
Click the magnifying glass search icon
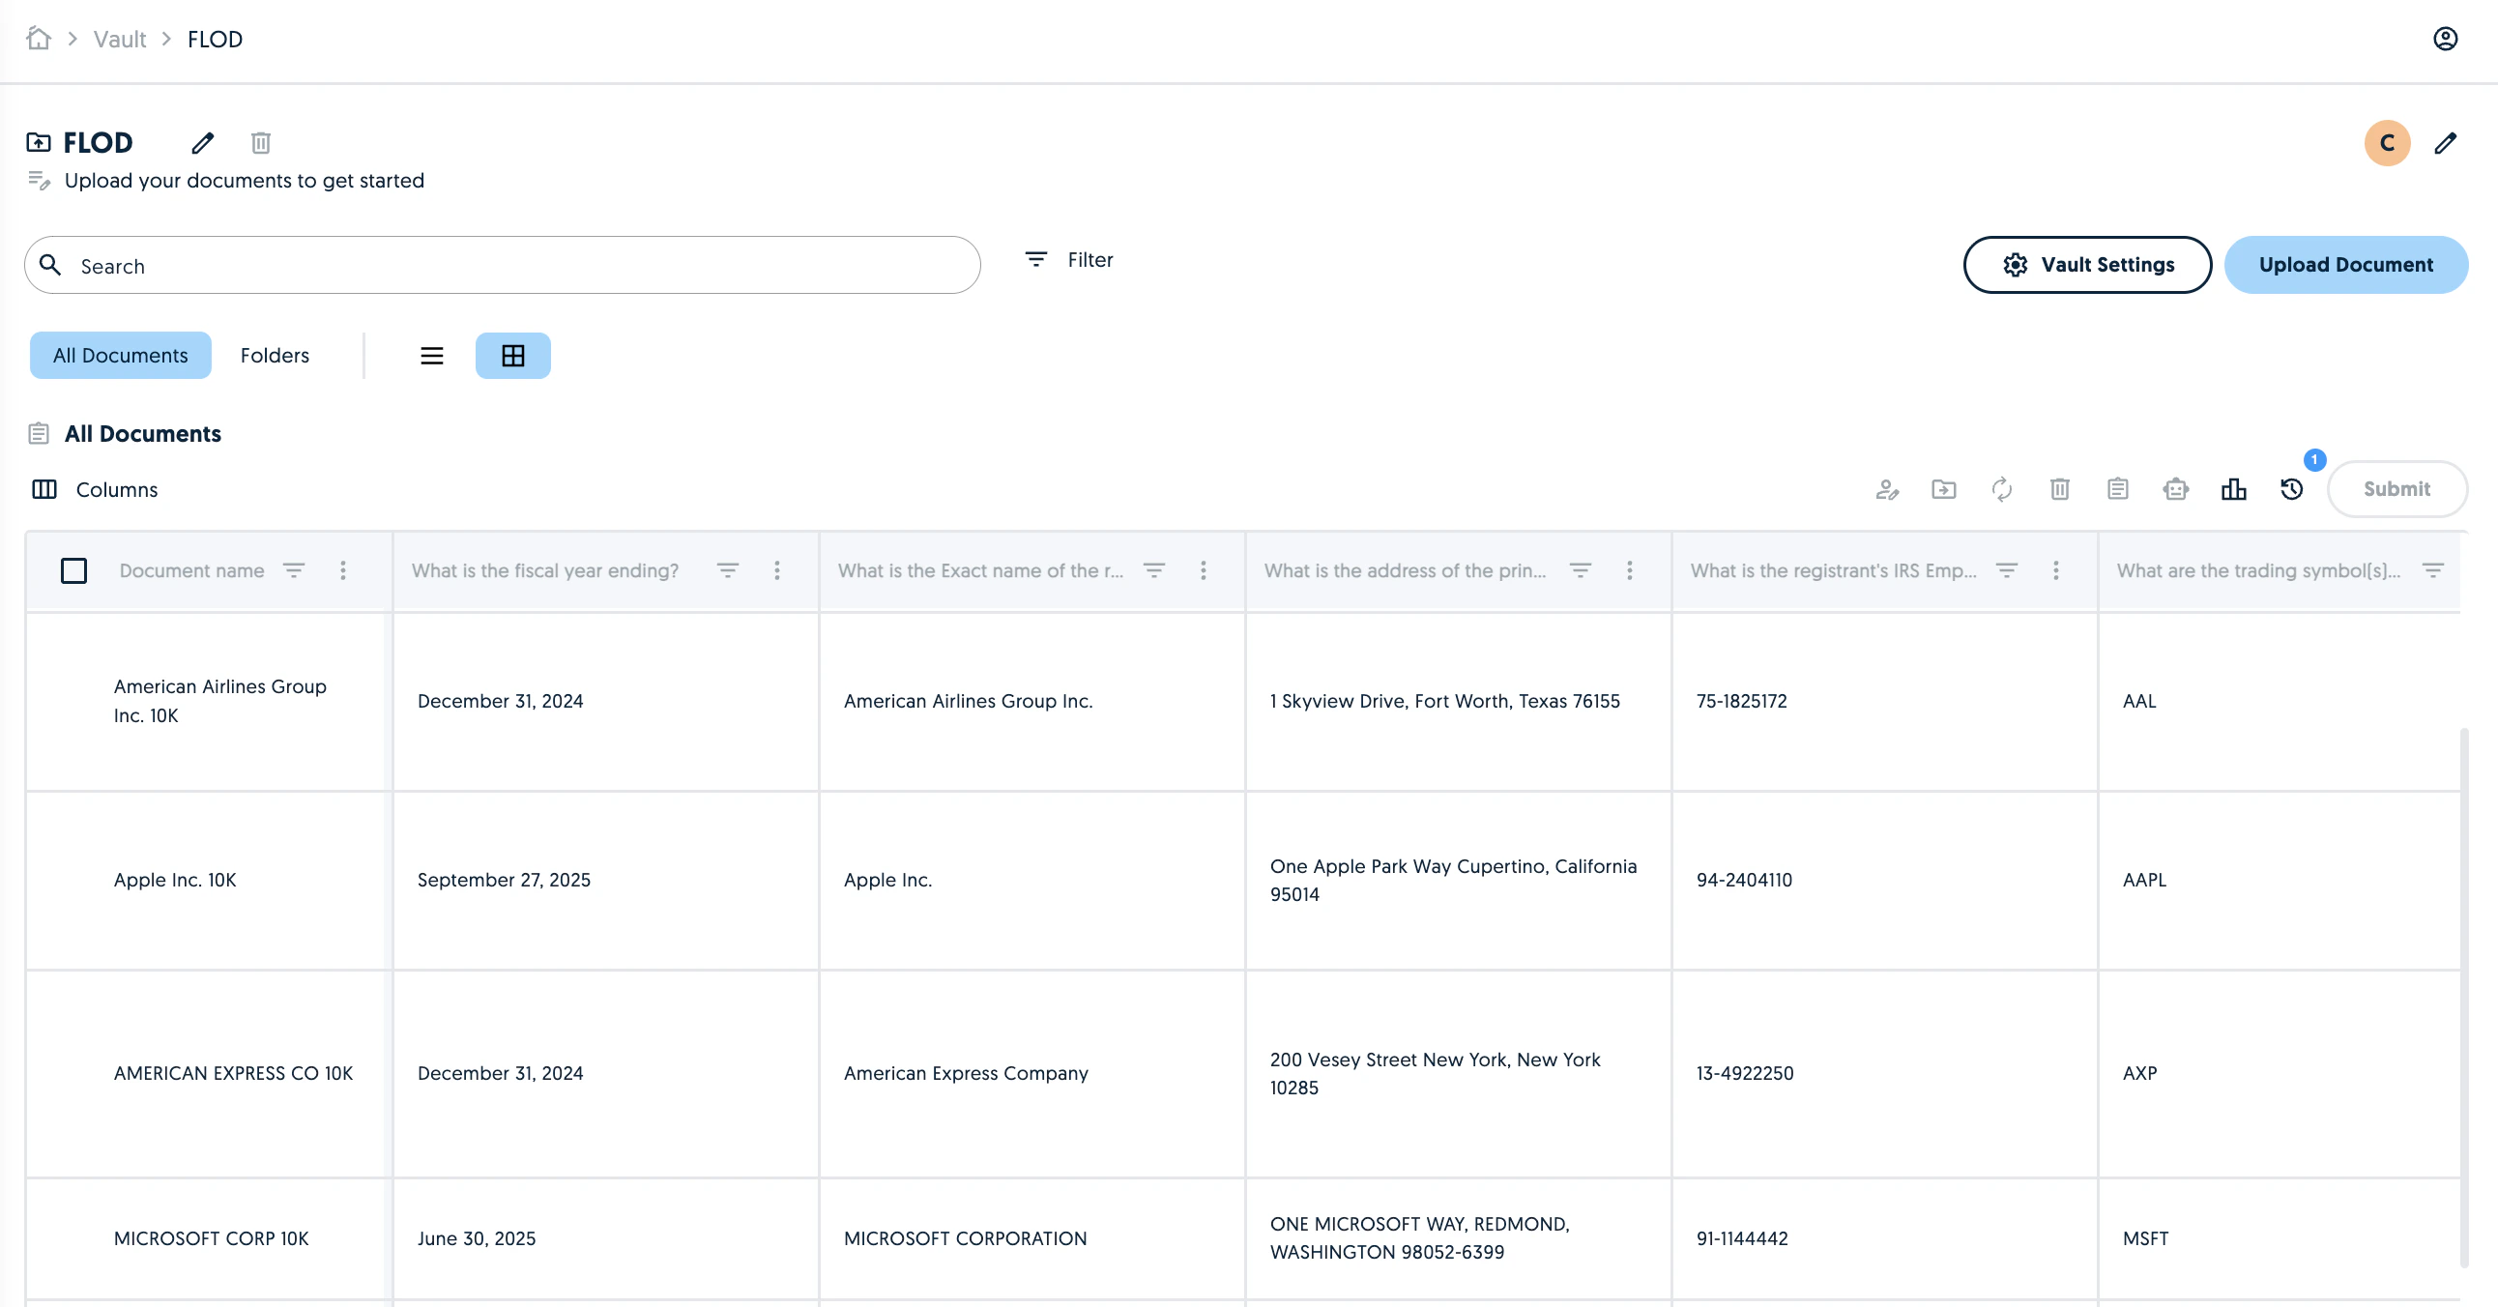click(50, 265)
